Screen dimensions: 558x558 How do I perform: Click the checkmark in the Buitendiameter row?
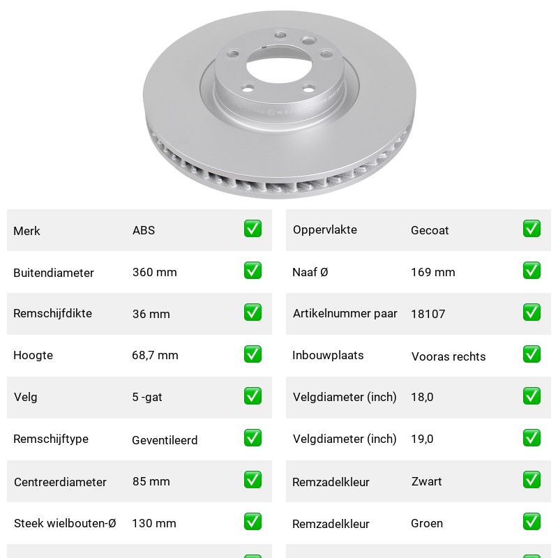pyautogui.click(x=252, y=271)
